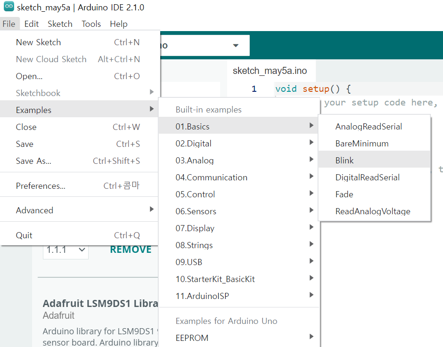443x347 pixels.
Task: Open the ReadAnalogVoltage example
Action: pos(374,211)
